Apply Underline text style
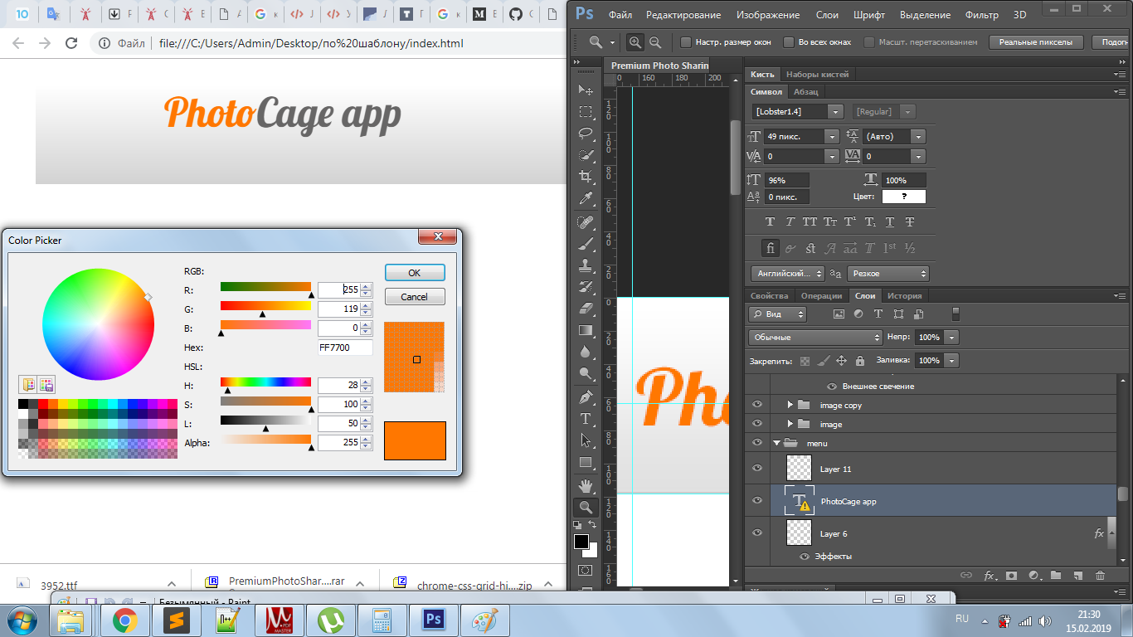The image size is (1133, 637). [x=890, y=221]
